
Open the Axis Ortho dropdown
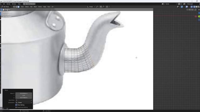click(24, 100)
